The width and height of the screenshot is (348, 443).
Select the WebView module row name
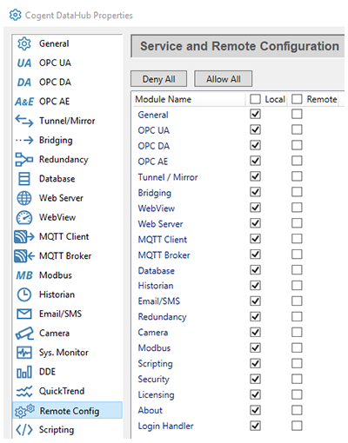(157, 208)
